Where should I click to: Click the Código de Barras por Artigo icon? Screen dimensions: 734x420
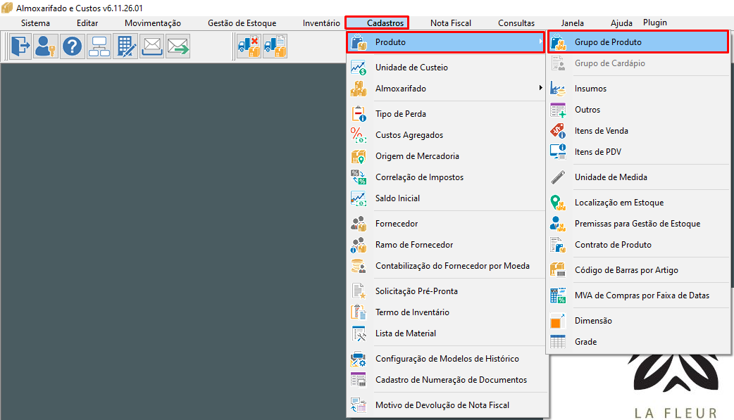click(558, 270)
